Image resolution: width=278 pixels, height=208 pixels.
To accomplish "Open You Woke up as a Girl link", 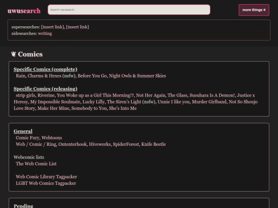I will click(95, 95).
